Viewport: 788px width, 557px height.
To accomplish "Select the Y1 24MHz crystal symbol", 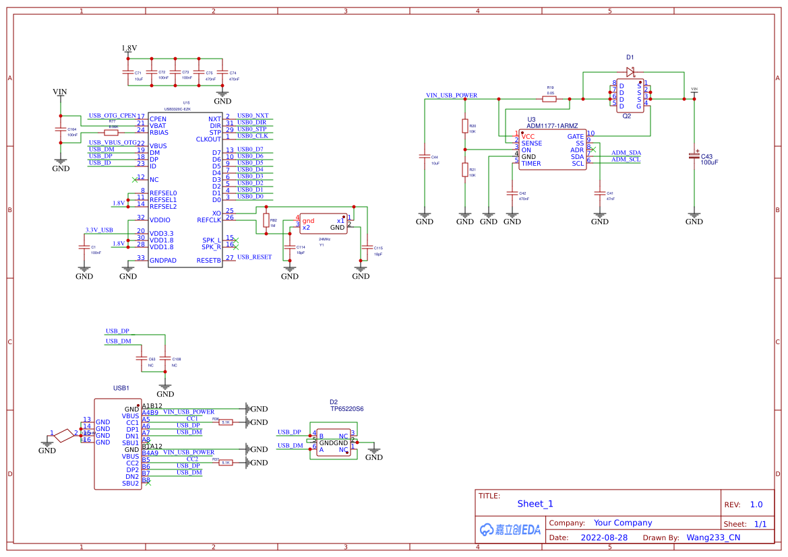I will [x=324, y=224].
